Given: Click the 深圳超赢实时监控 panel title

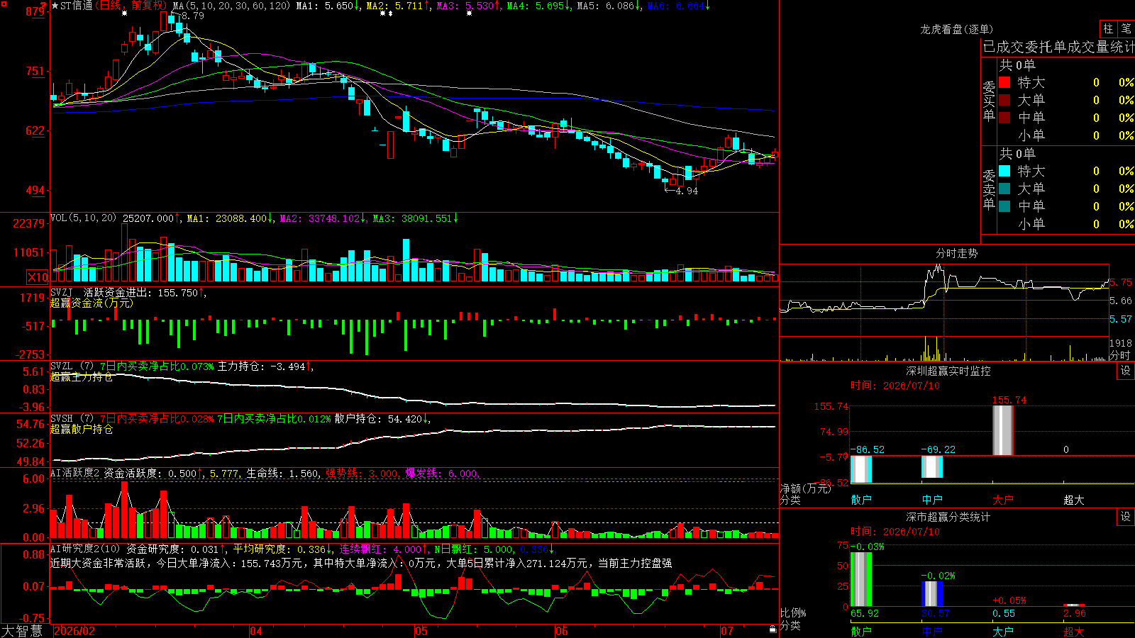Looking at the screenshot, I should coord(948,371).
